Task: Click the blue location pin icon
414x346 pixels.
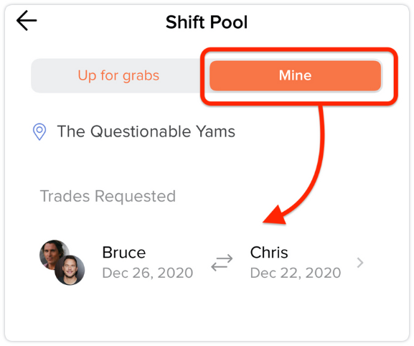Action: (x=39, y=131)
